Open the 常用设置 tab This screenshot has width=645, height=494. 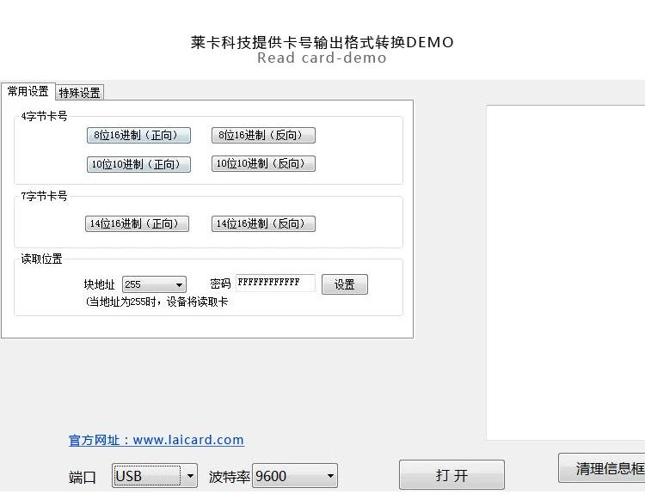point(28,91)
